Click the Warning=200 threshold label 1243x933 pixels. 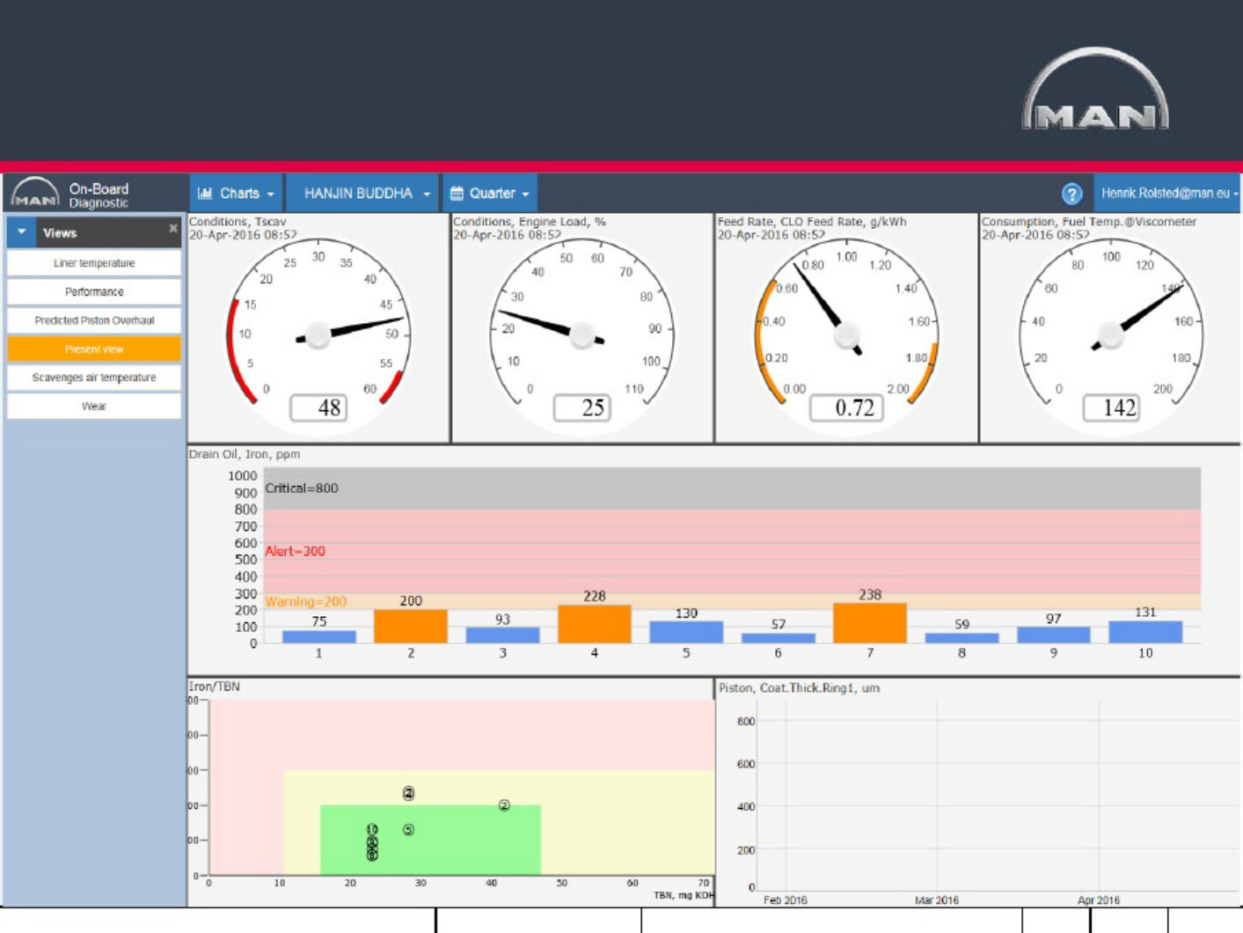[x=306, y=602]
